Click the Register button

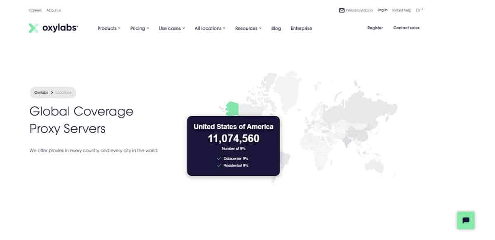tap(375, 28)
